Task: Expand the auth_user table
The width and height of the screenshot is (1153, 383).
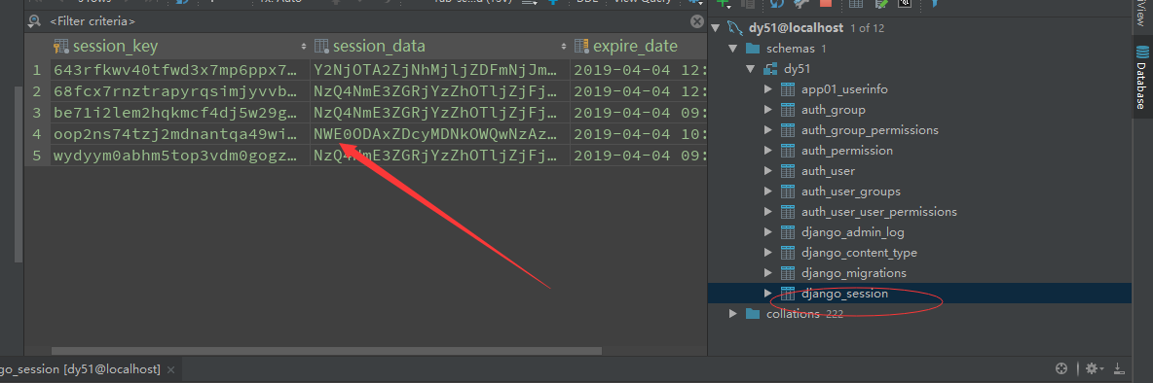Action: coord(768,171)
